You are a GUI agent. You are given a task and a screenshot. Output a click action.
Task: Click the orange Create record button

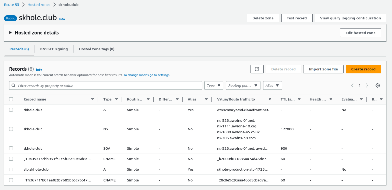tap(363, 69)
